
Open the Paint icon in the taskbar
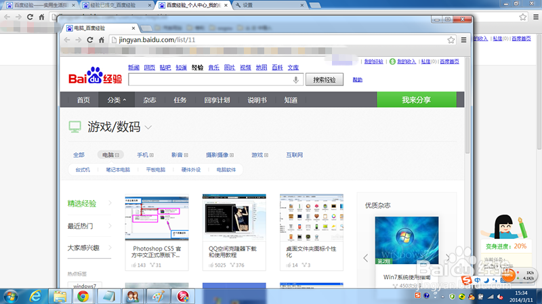(159, 297)
